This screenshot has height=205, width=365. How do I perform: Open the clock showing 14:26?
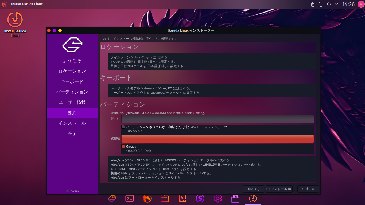pyautogui.click(x=348, y=4)
